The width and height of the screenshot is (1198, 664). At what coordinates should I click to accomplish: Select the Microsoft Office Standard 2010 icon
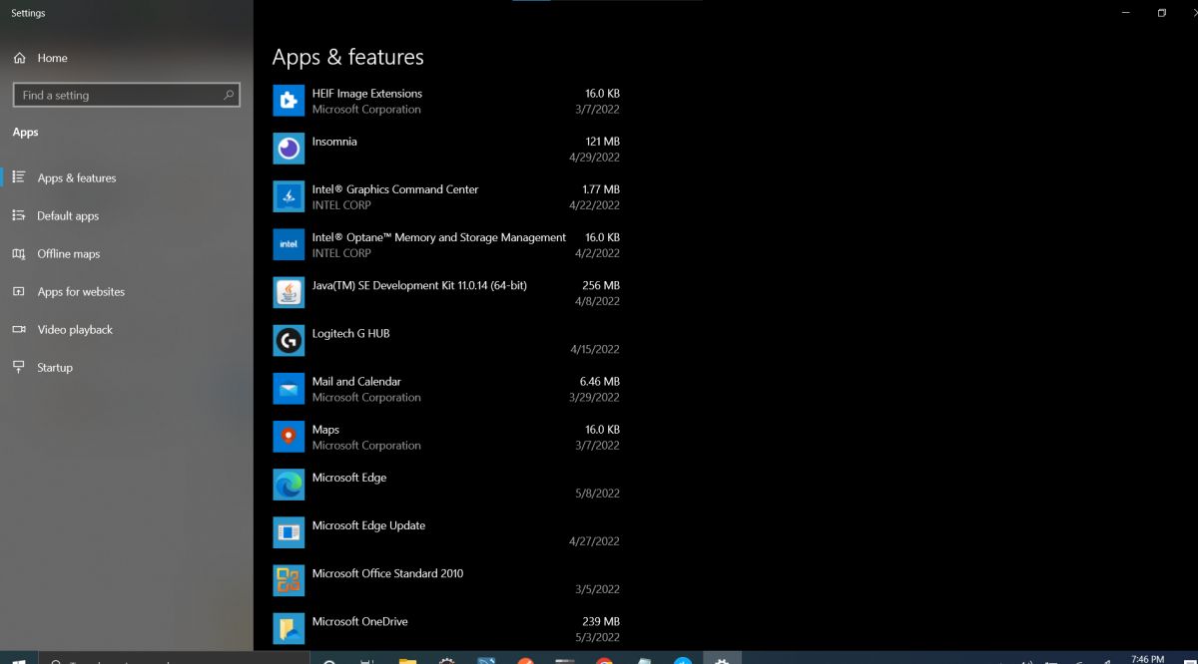[x=289, y=580]
